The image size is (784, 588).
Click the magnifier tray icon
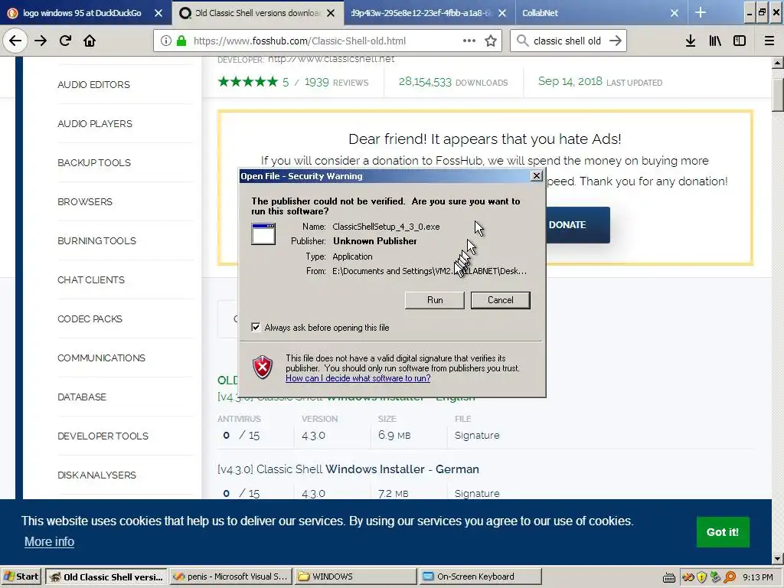730,577
